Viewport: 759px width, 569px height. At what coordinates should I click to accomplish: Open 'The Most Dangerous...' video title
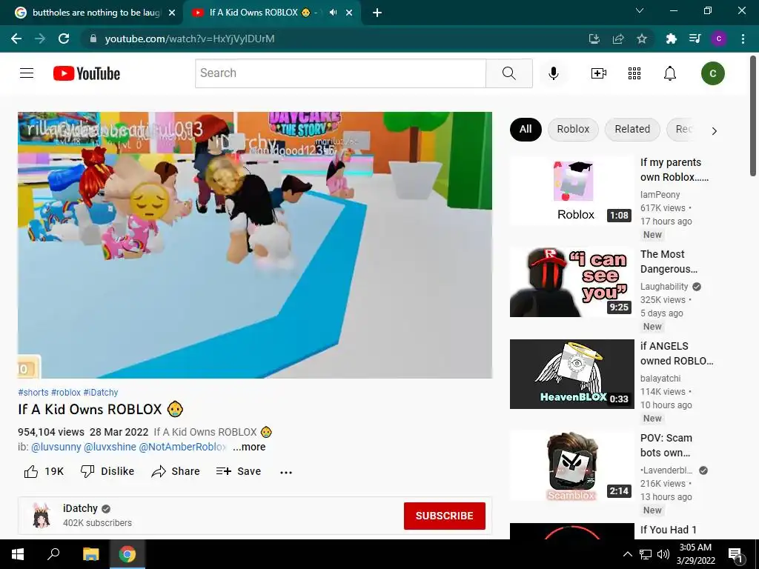pos(669,262)
